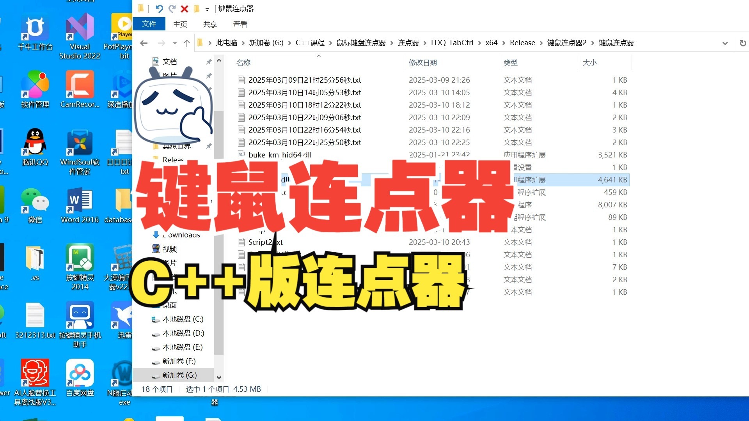
Task: Open 腾讯QQ desktop icon
Action: coord(35,147)
